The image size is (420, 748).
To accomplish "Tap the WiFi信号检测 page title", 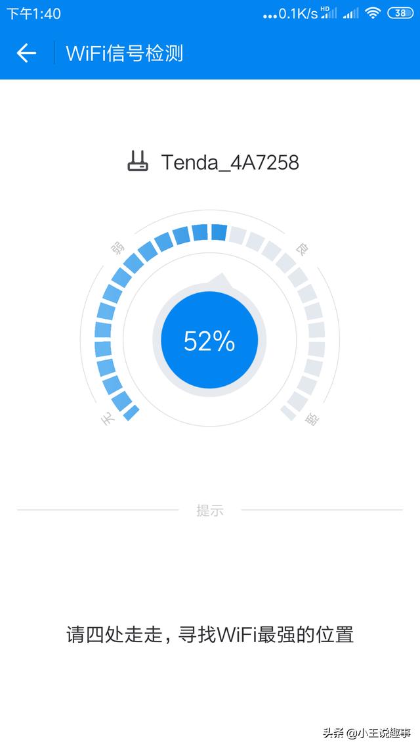I will click(124, 53).
